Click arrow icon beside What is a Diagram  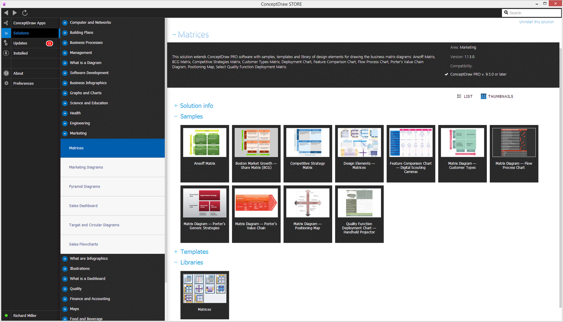point(65,63)
